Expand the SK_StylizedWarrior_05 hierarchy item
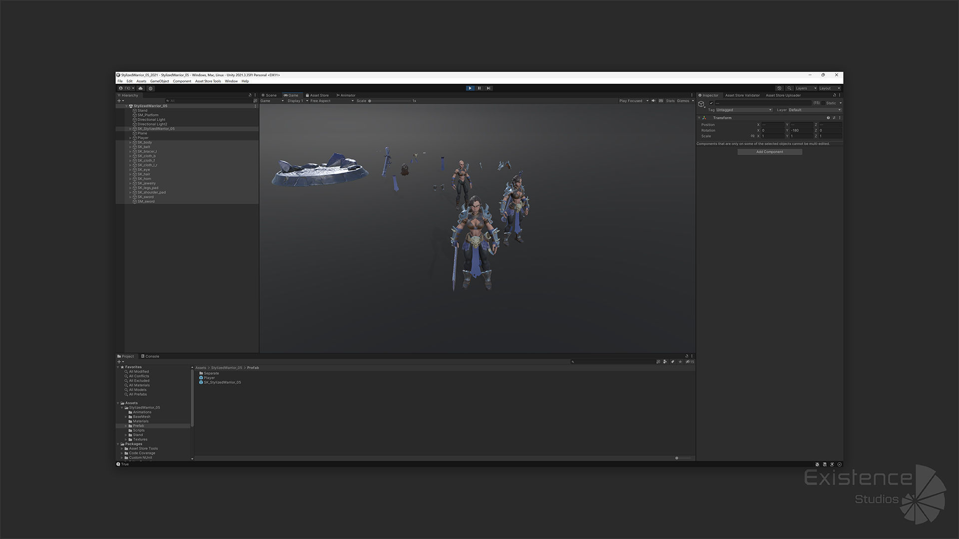This screenshot has width=959, height=539. pos(130,129)
